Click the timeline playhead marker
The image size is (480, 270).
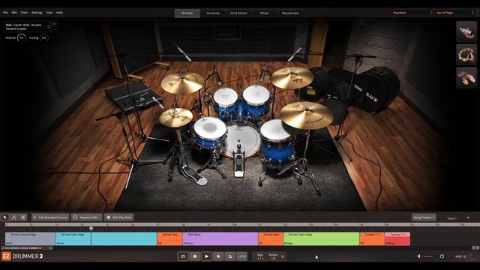click(x=91, y=228)
